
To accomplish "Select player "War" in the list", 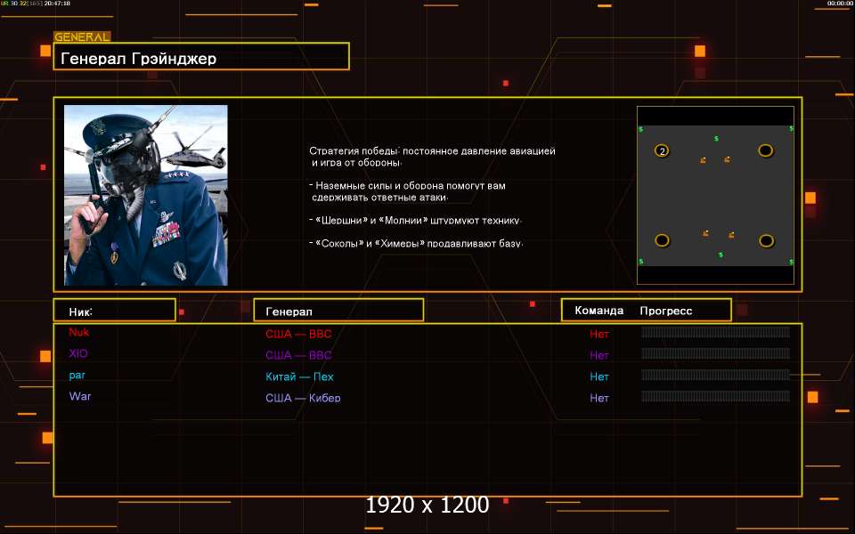I will click(x=79, y=396).
